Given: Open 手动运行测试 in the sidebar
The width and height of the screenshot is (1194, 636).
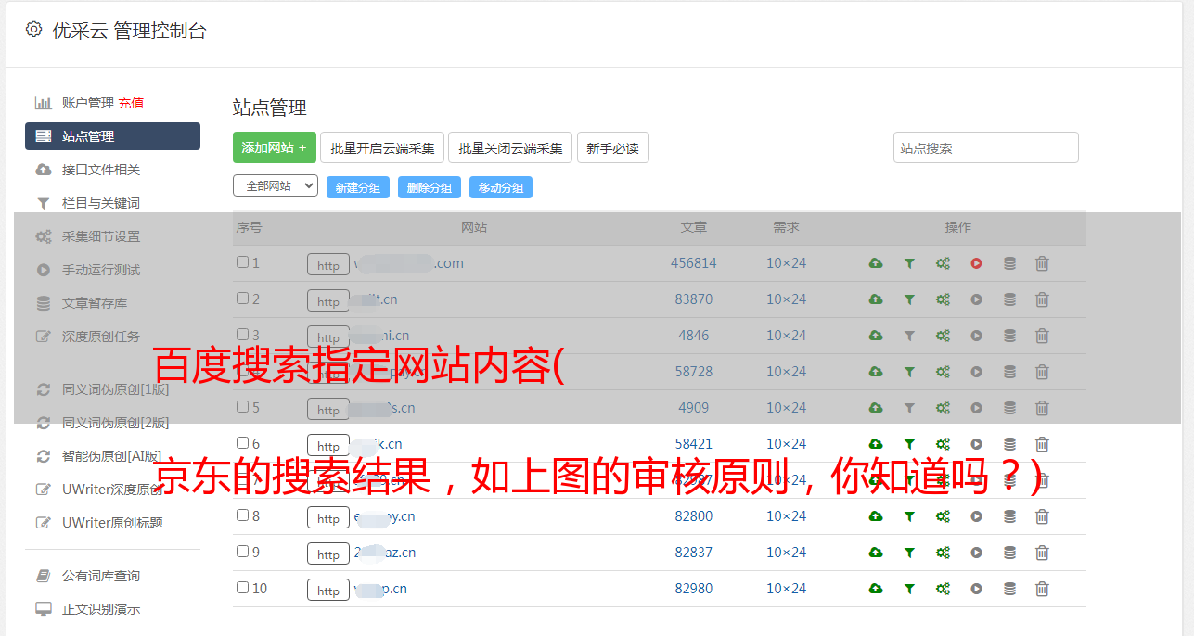Looking at the screenshot, I should click(x=101, y=270).
